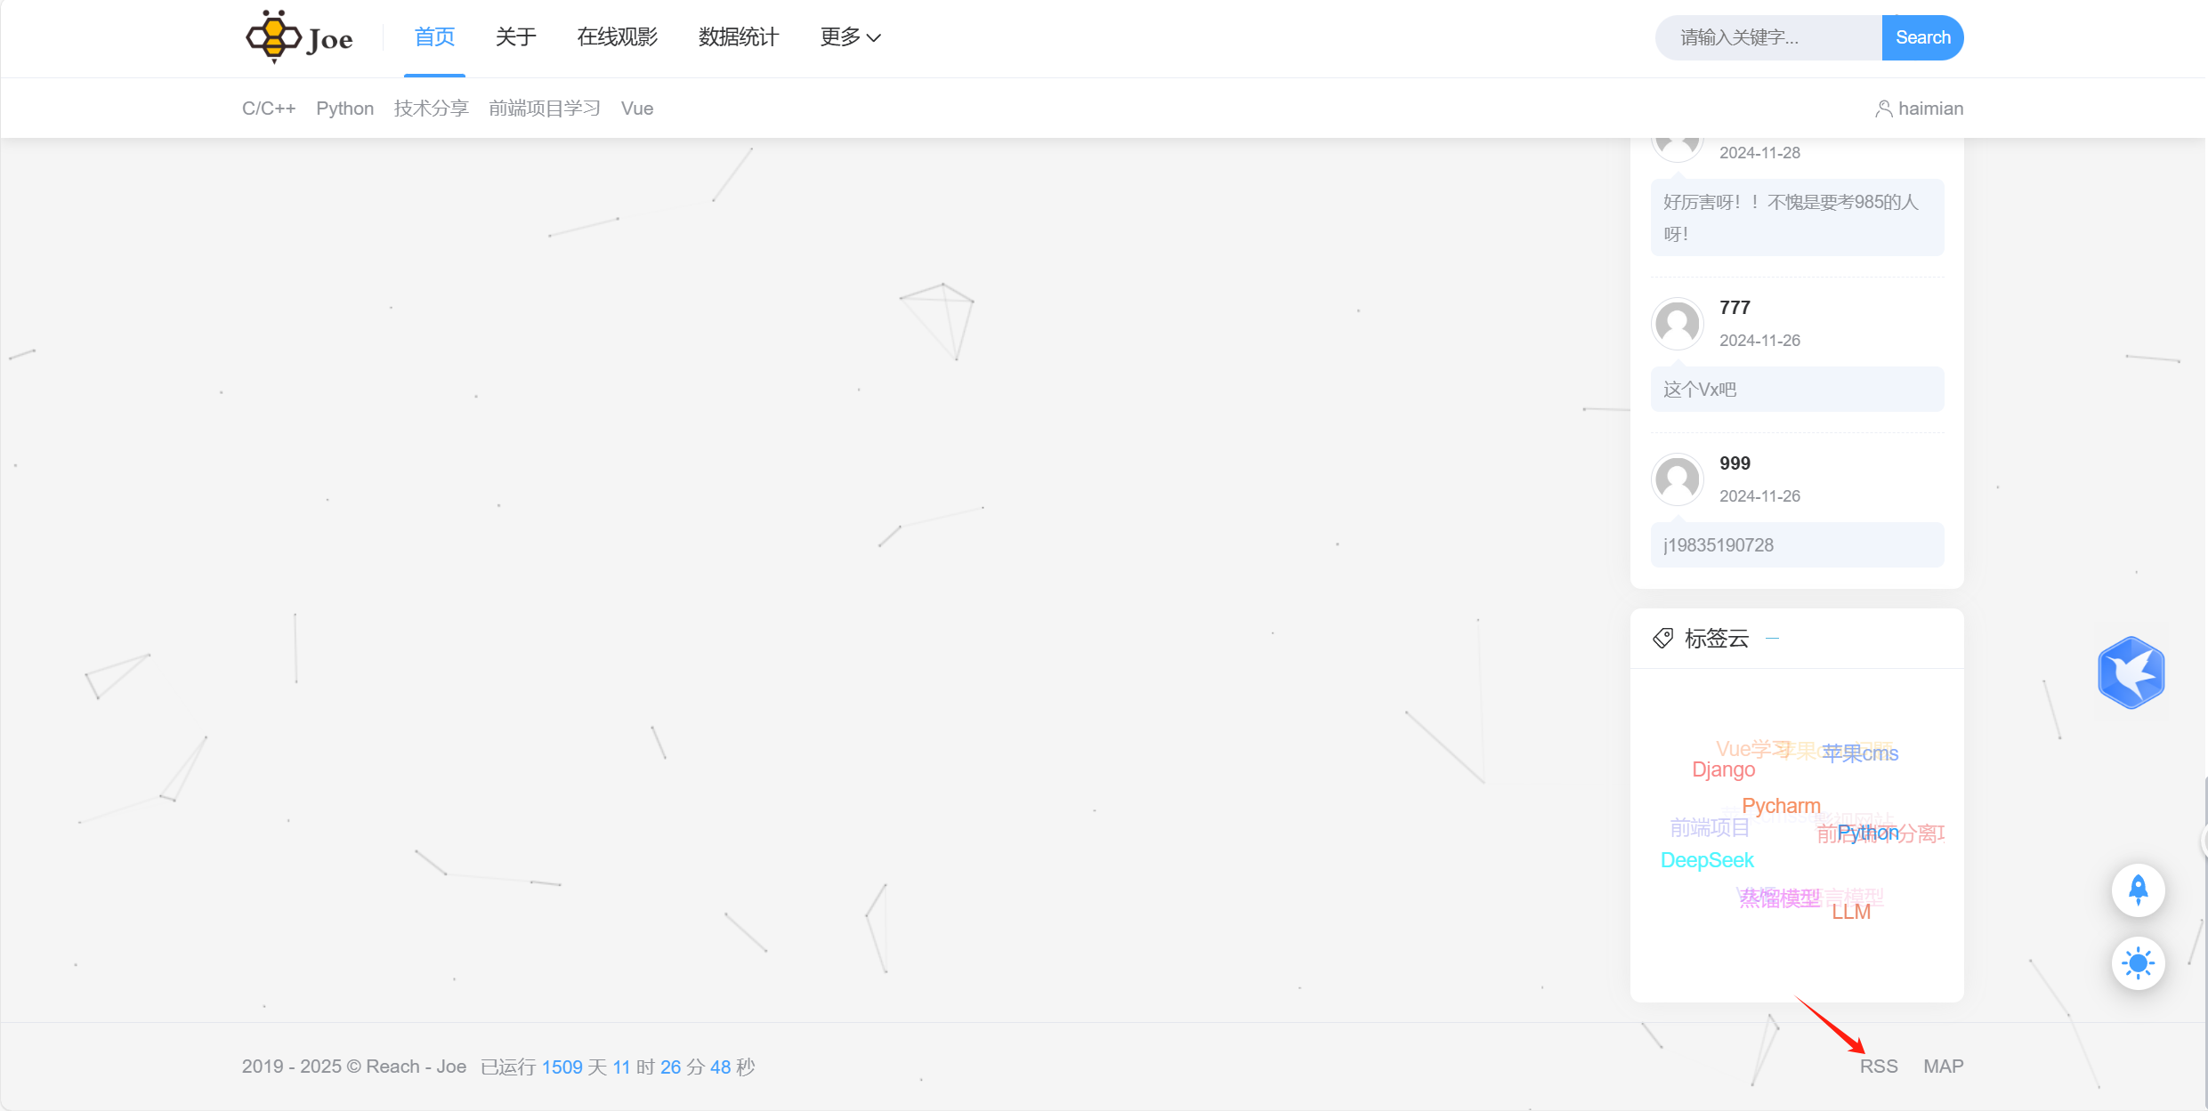Focus the keyword search input field
This screenshot has height=1111, width=2208.
click(x=1767, y=37)
